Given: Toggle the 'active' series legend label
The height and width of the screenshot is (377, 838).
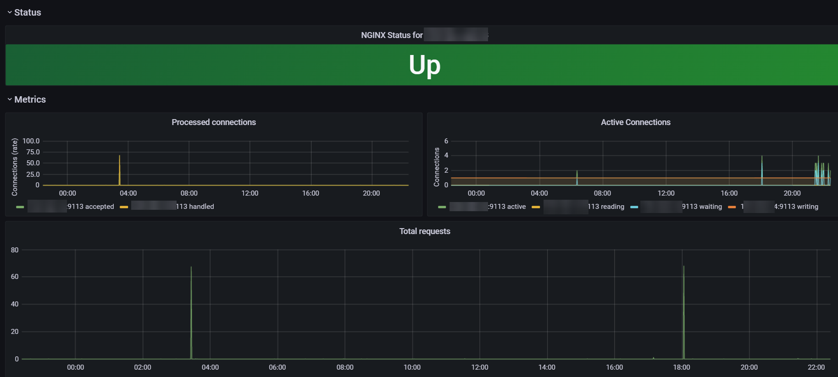Looking at the screenshot, I should pos(507,207).
